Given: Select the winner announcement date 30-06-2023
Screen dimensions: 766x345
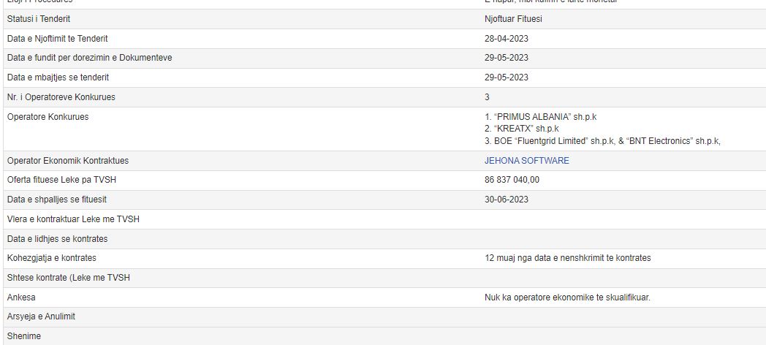Looking at the screenshot, I should [x=506, y=200].
